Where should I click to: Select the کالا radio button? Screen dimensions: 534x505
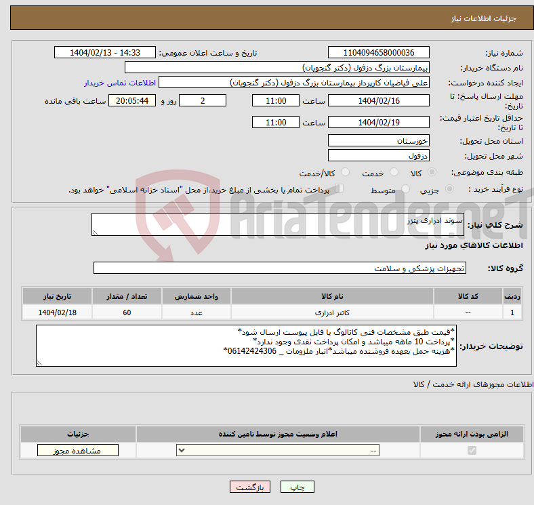[x=432, y=172]
